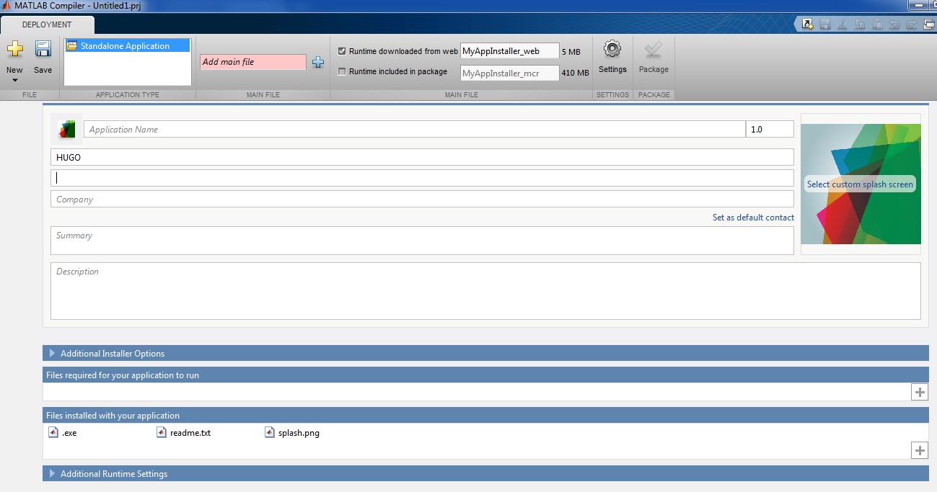The width and height of the screenshot is (937, 492).
Task: Open Settings via the gear icon
Action: (612, 49)
